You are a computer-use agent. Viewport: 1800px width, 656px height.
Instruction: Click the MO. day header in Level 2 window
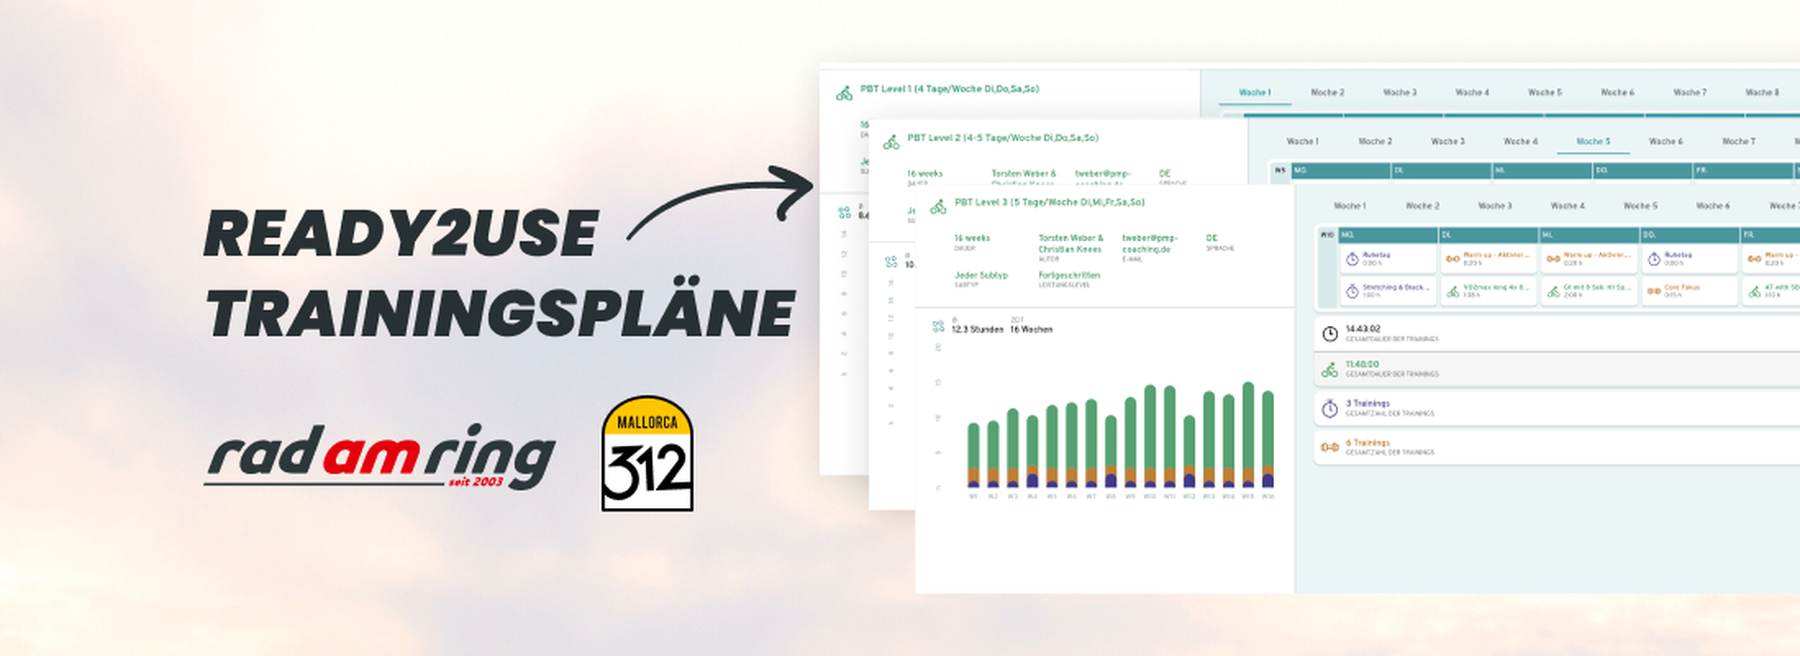[1341, 171]
